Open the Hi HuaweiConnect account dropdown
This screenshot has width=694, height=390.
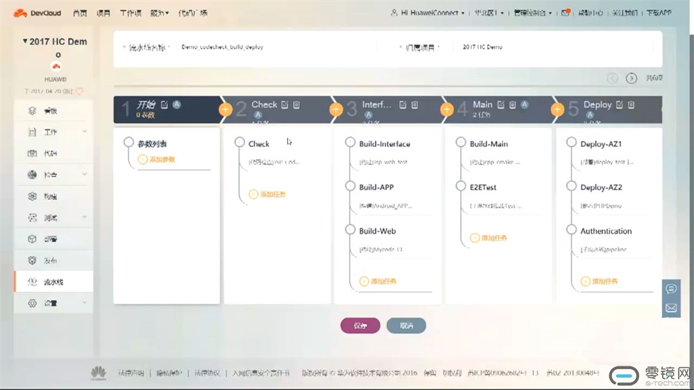pos(428,12)
